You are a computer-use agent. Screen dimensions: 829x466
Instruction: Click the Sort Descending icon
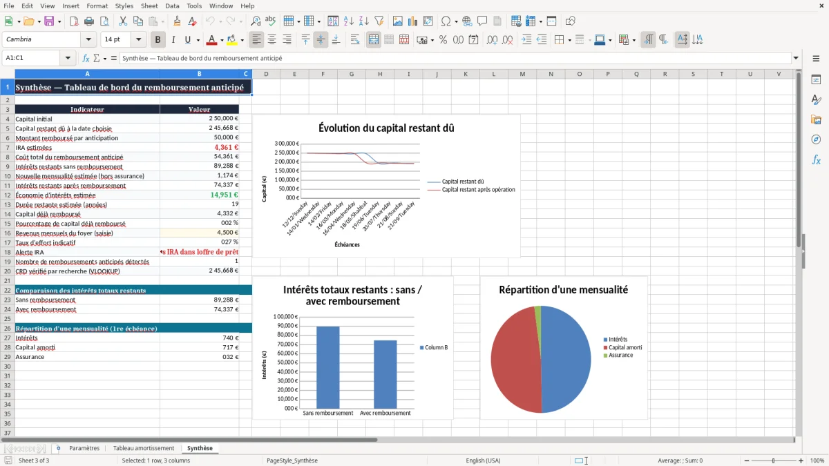(363, 21)
